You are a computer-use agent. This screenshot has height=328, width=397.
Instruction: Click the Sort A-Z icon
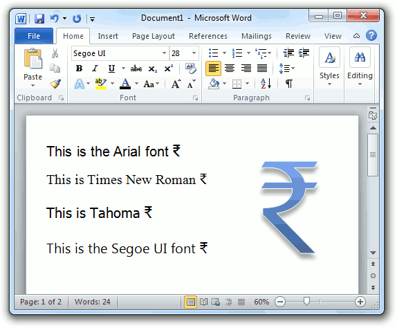coord(266,83)
